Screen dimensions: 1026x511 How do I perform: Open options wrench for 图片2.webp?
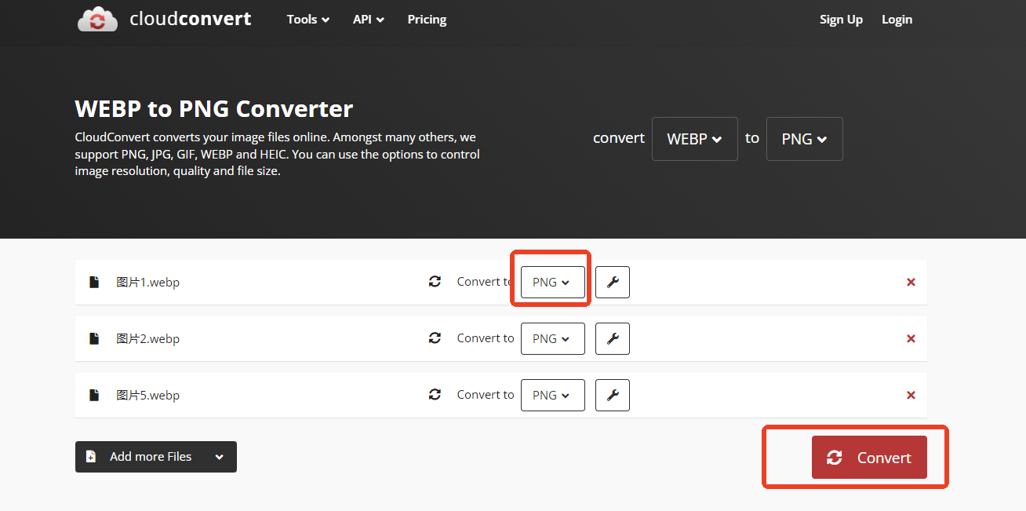(613, 339)
